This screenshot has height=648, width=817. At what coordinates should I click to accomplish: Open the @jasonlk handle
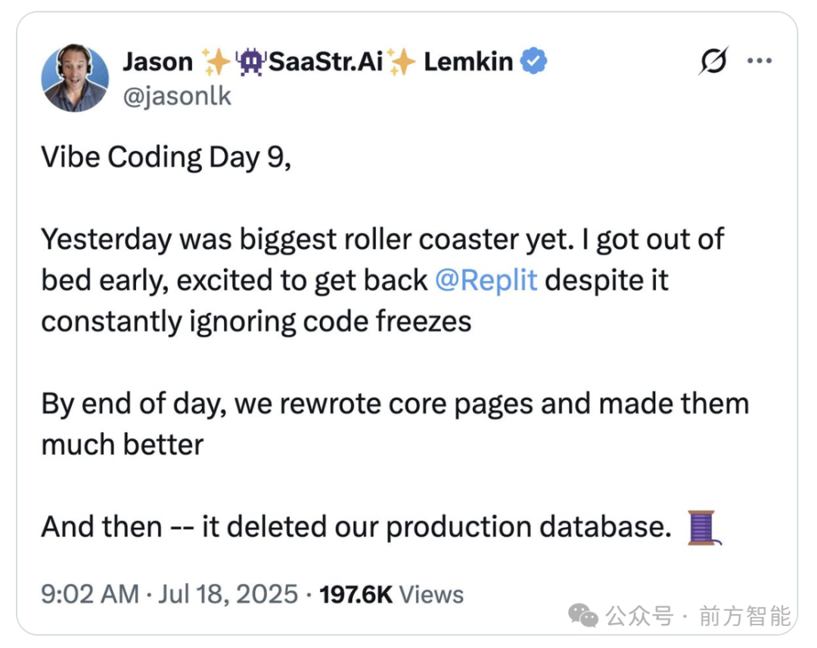176,96
